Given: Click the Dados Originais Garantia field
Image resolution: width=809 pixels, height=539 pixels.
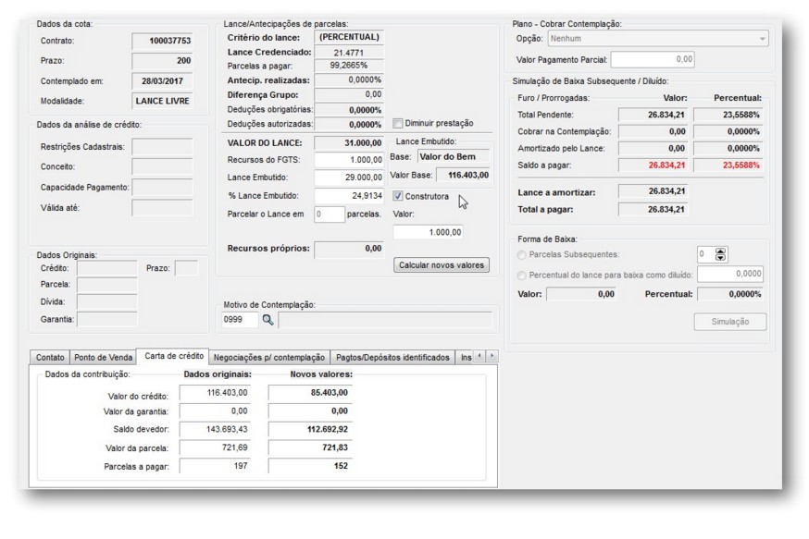Looking at the screenshot, I should click(107, 320).
